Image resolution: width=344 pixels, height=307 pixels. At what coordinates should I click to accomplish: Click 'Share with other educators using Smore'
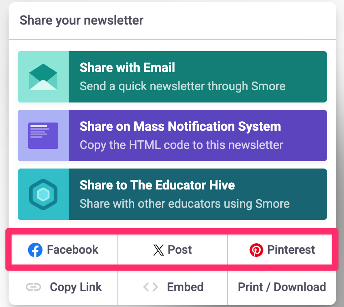[x=184, y=204]
